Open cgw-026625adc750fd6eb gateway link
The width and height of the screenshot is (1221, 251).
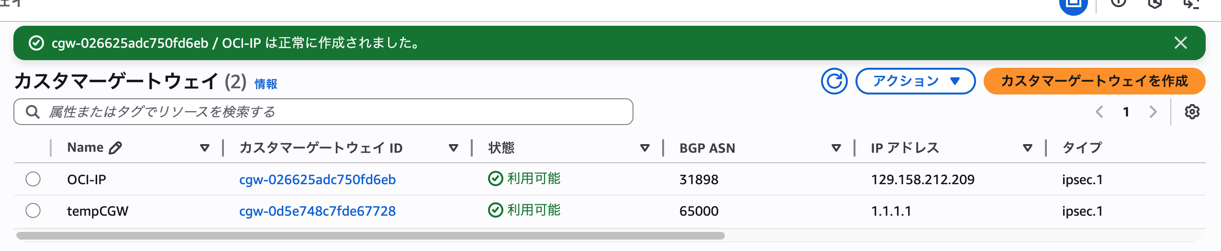tap(317, 179)
